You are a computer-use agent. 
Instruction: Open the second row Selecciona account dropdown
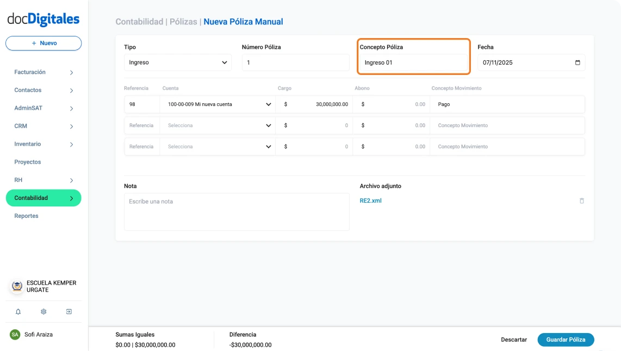coord(217,126)
